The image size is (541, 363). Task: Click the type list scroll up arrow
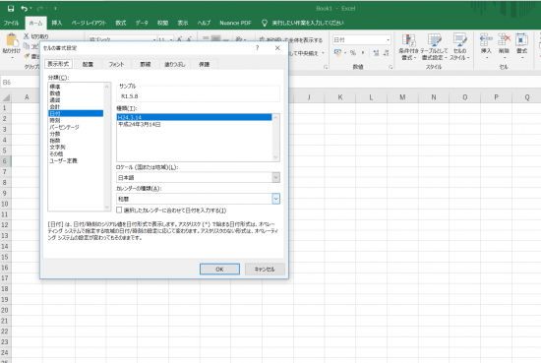coord(275,118)
